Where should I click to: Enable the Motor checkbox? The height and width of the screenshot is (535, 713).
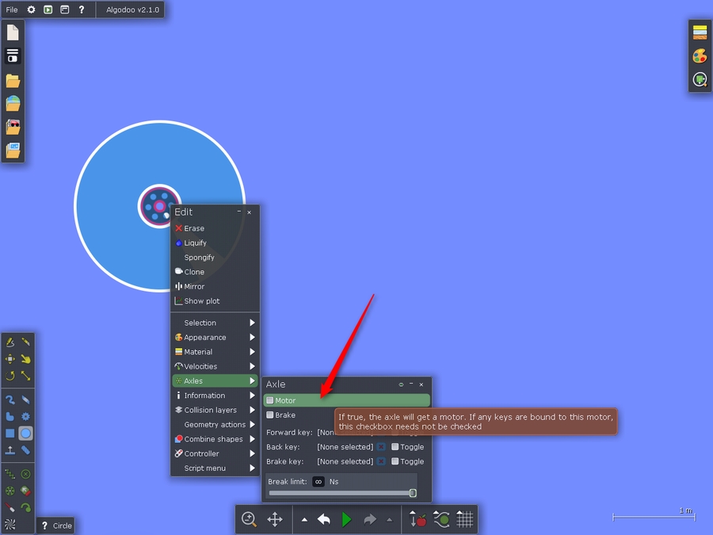pos(270,401)
